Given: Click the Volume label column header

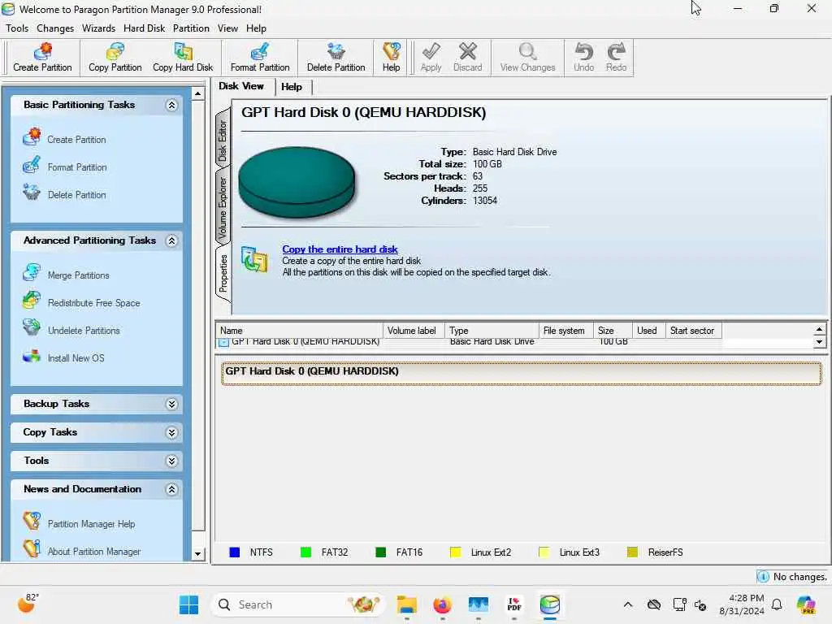Looking at the screenshot, I should pyautogui.click(x=414, y=331).
